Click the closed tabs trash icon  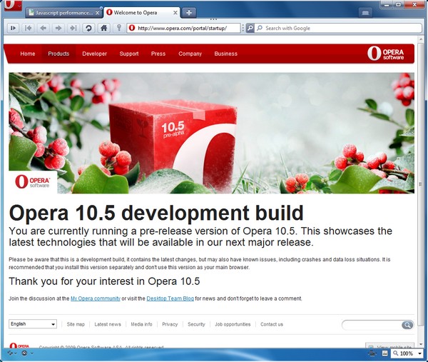click(365, 13)
